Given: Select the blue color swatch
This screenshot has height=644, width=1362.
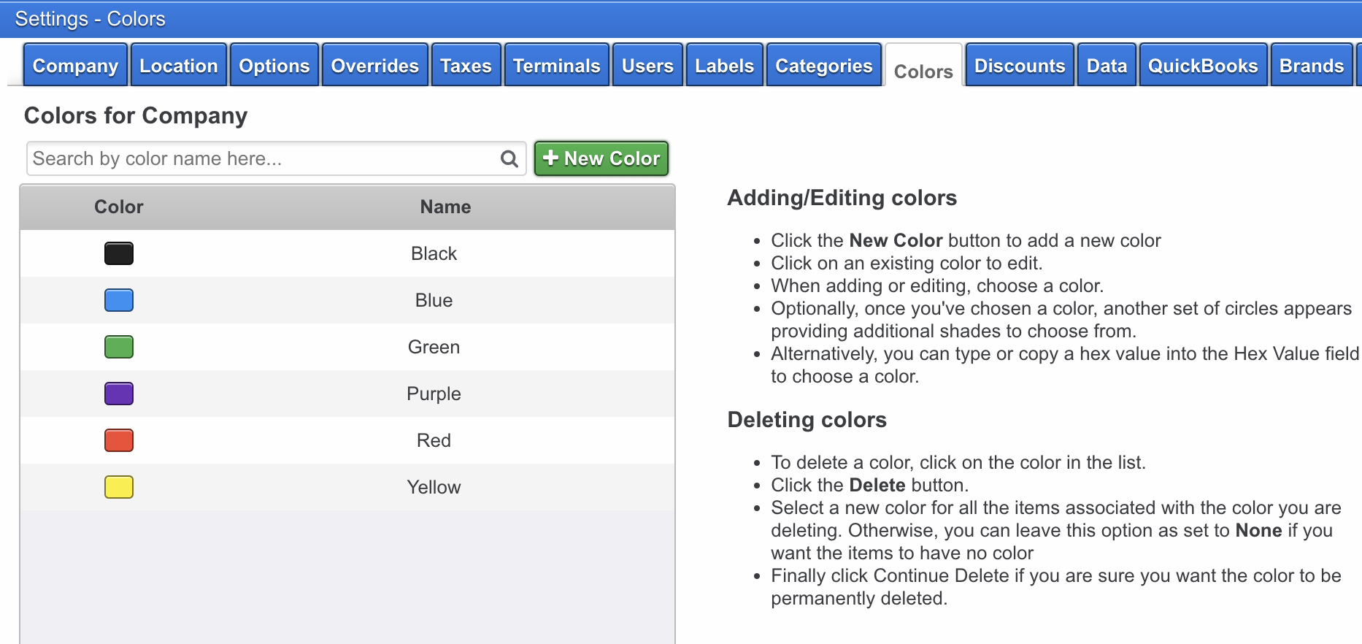Looking at the screenshot, I should point(119,300).
